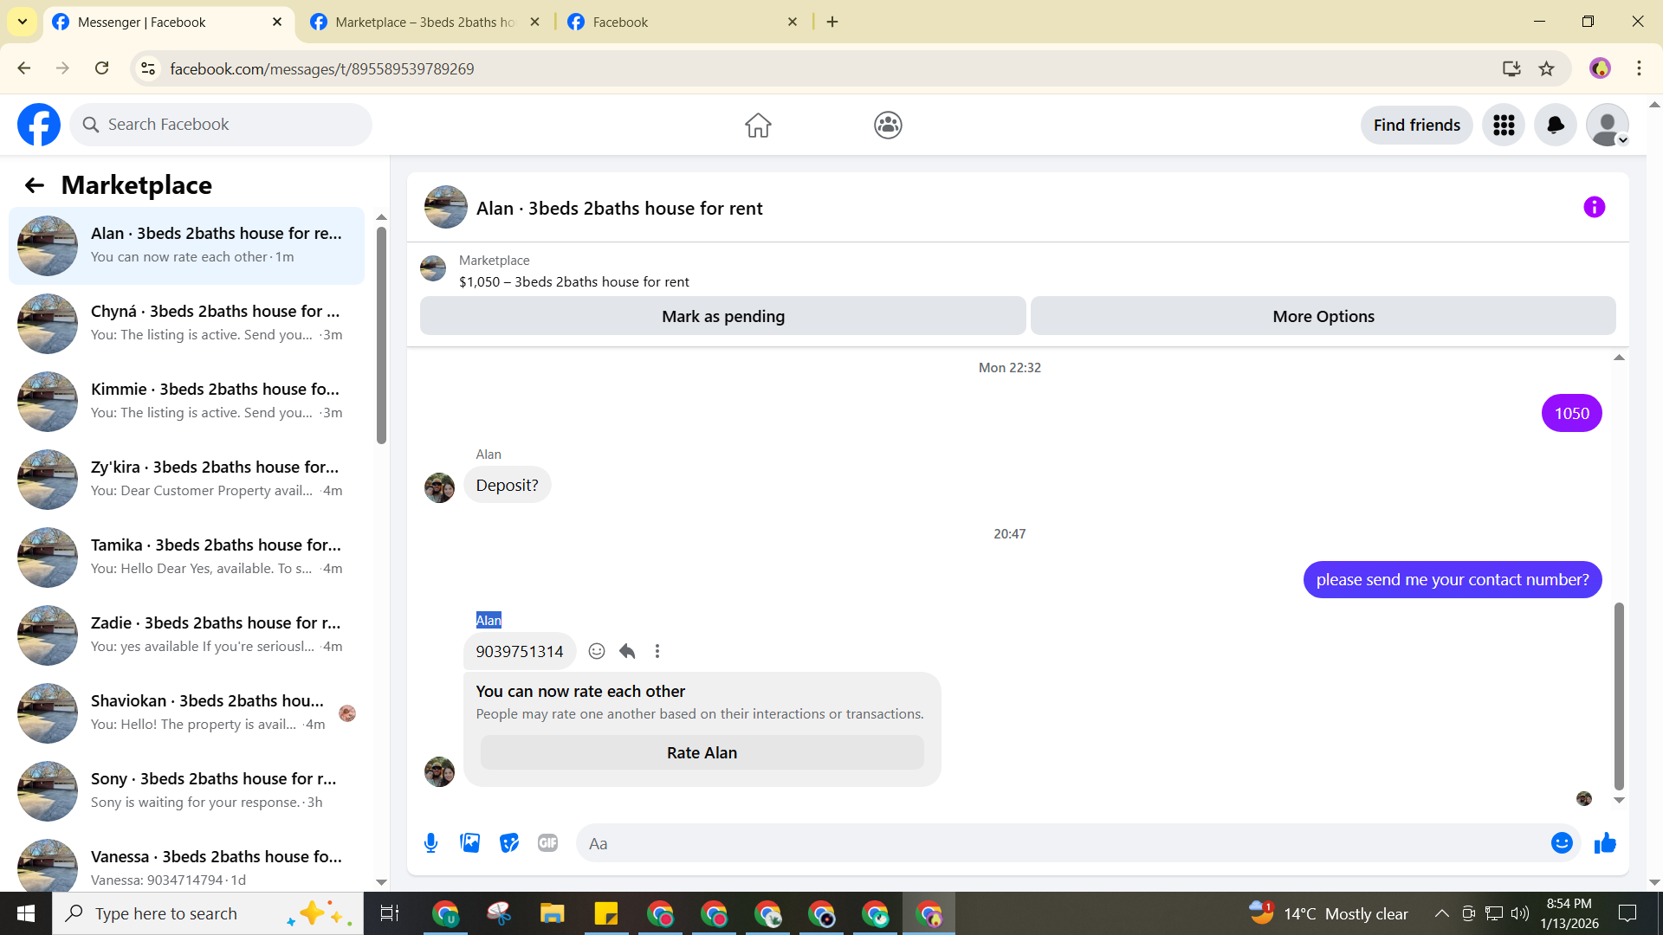Click the voice clip microphone icon
Viewport: 1663px width, 935px height.
pos(430,843)
